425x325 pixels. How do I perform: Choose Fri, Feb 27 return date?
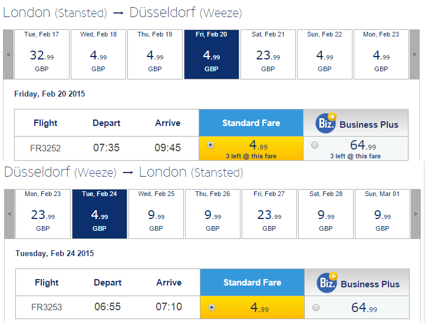[x=269, y=214]
